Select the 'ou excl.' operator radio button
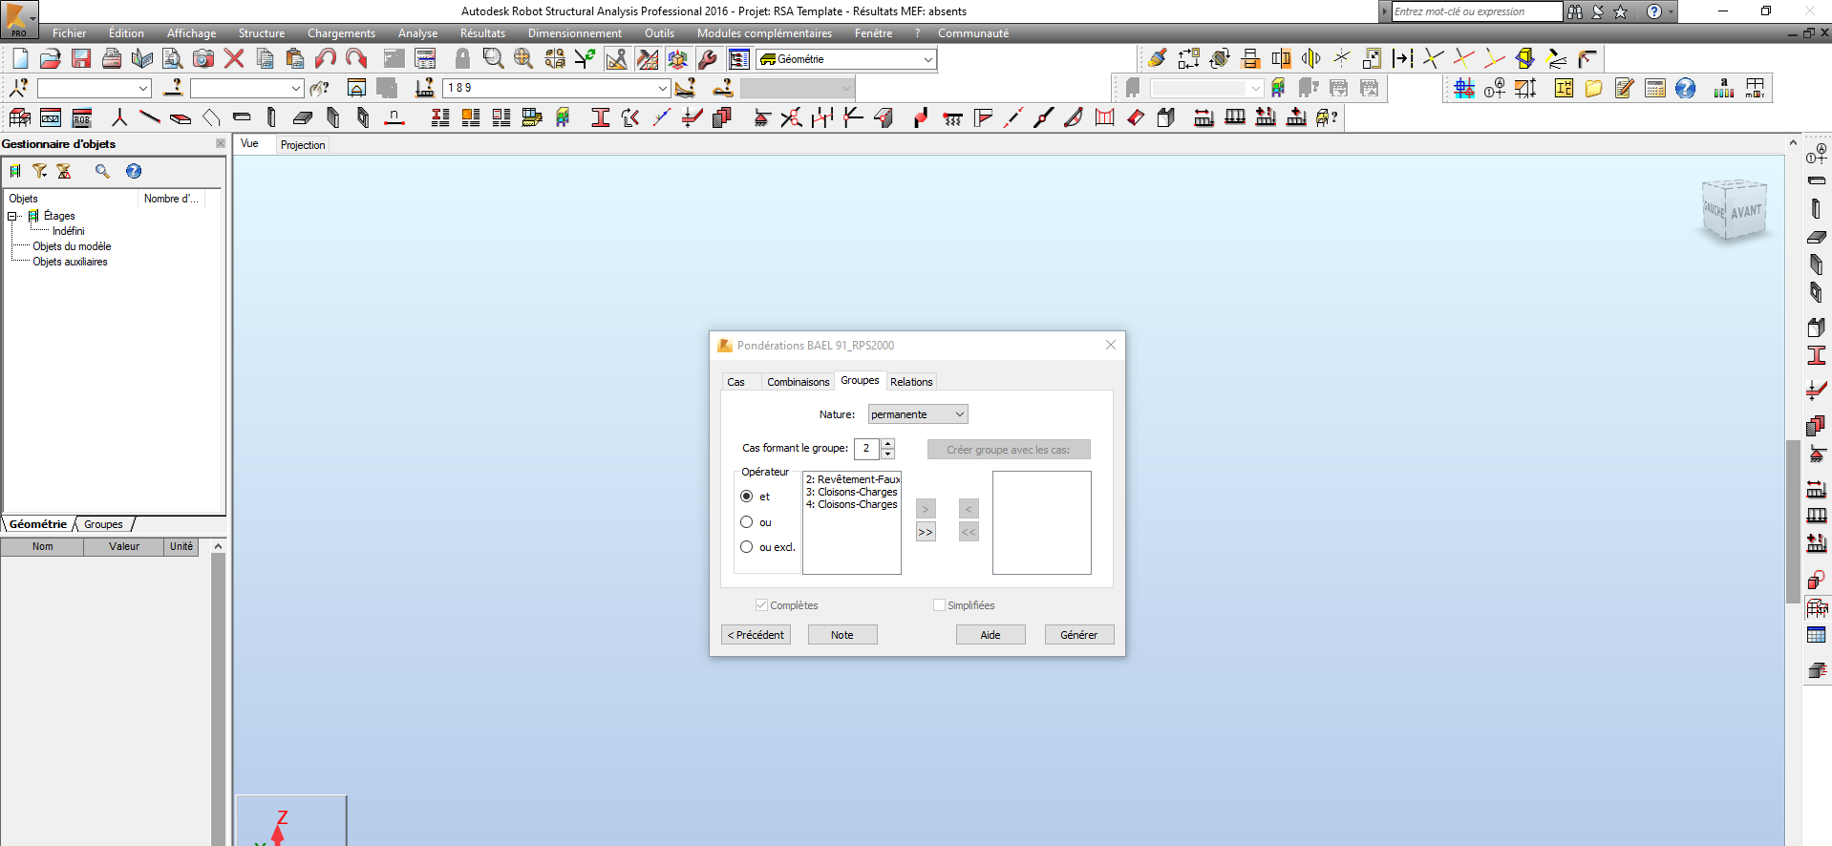Screen dimensions: 1832x846 tap(747, 547)
